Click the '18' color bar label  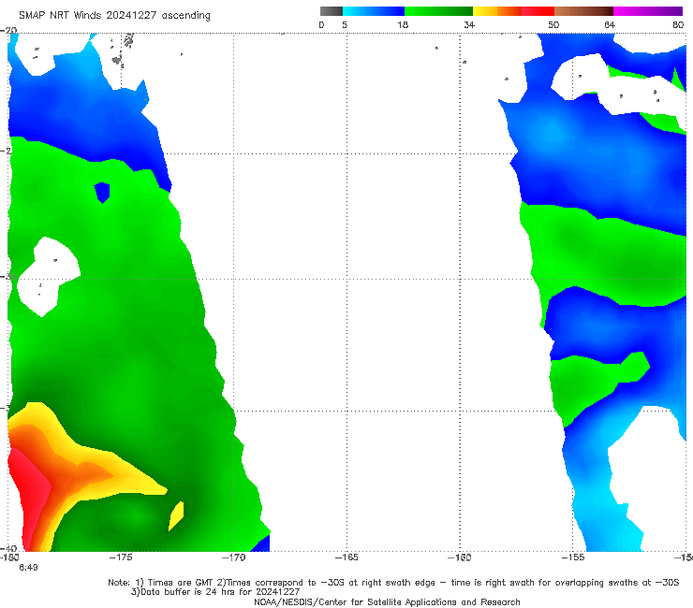click(403, 24)
